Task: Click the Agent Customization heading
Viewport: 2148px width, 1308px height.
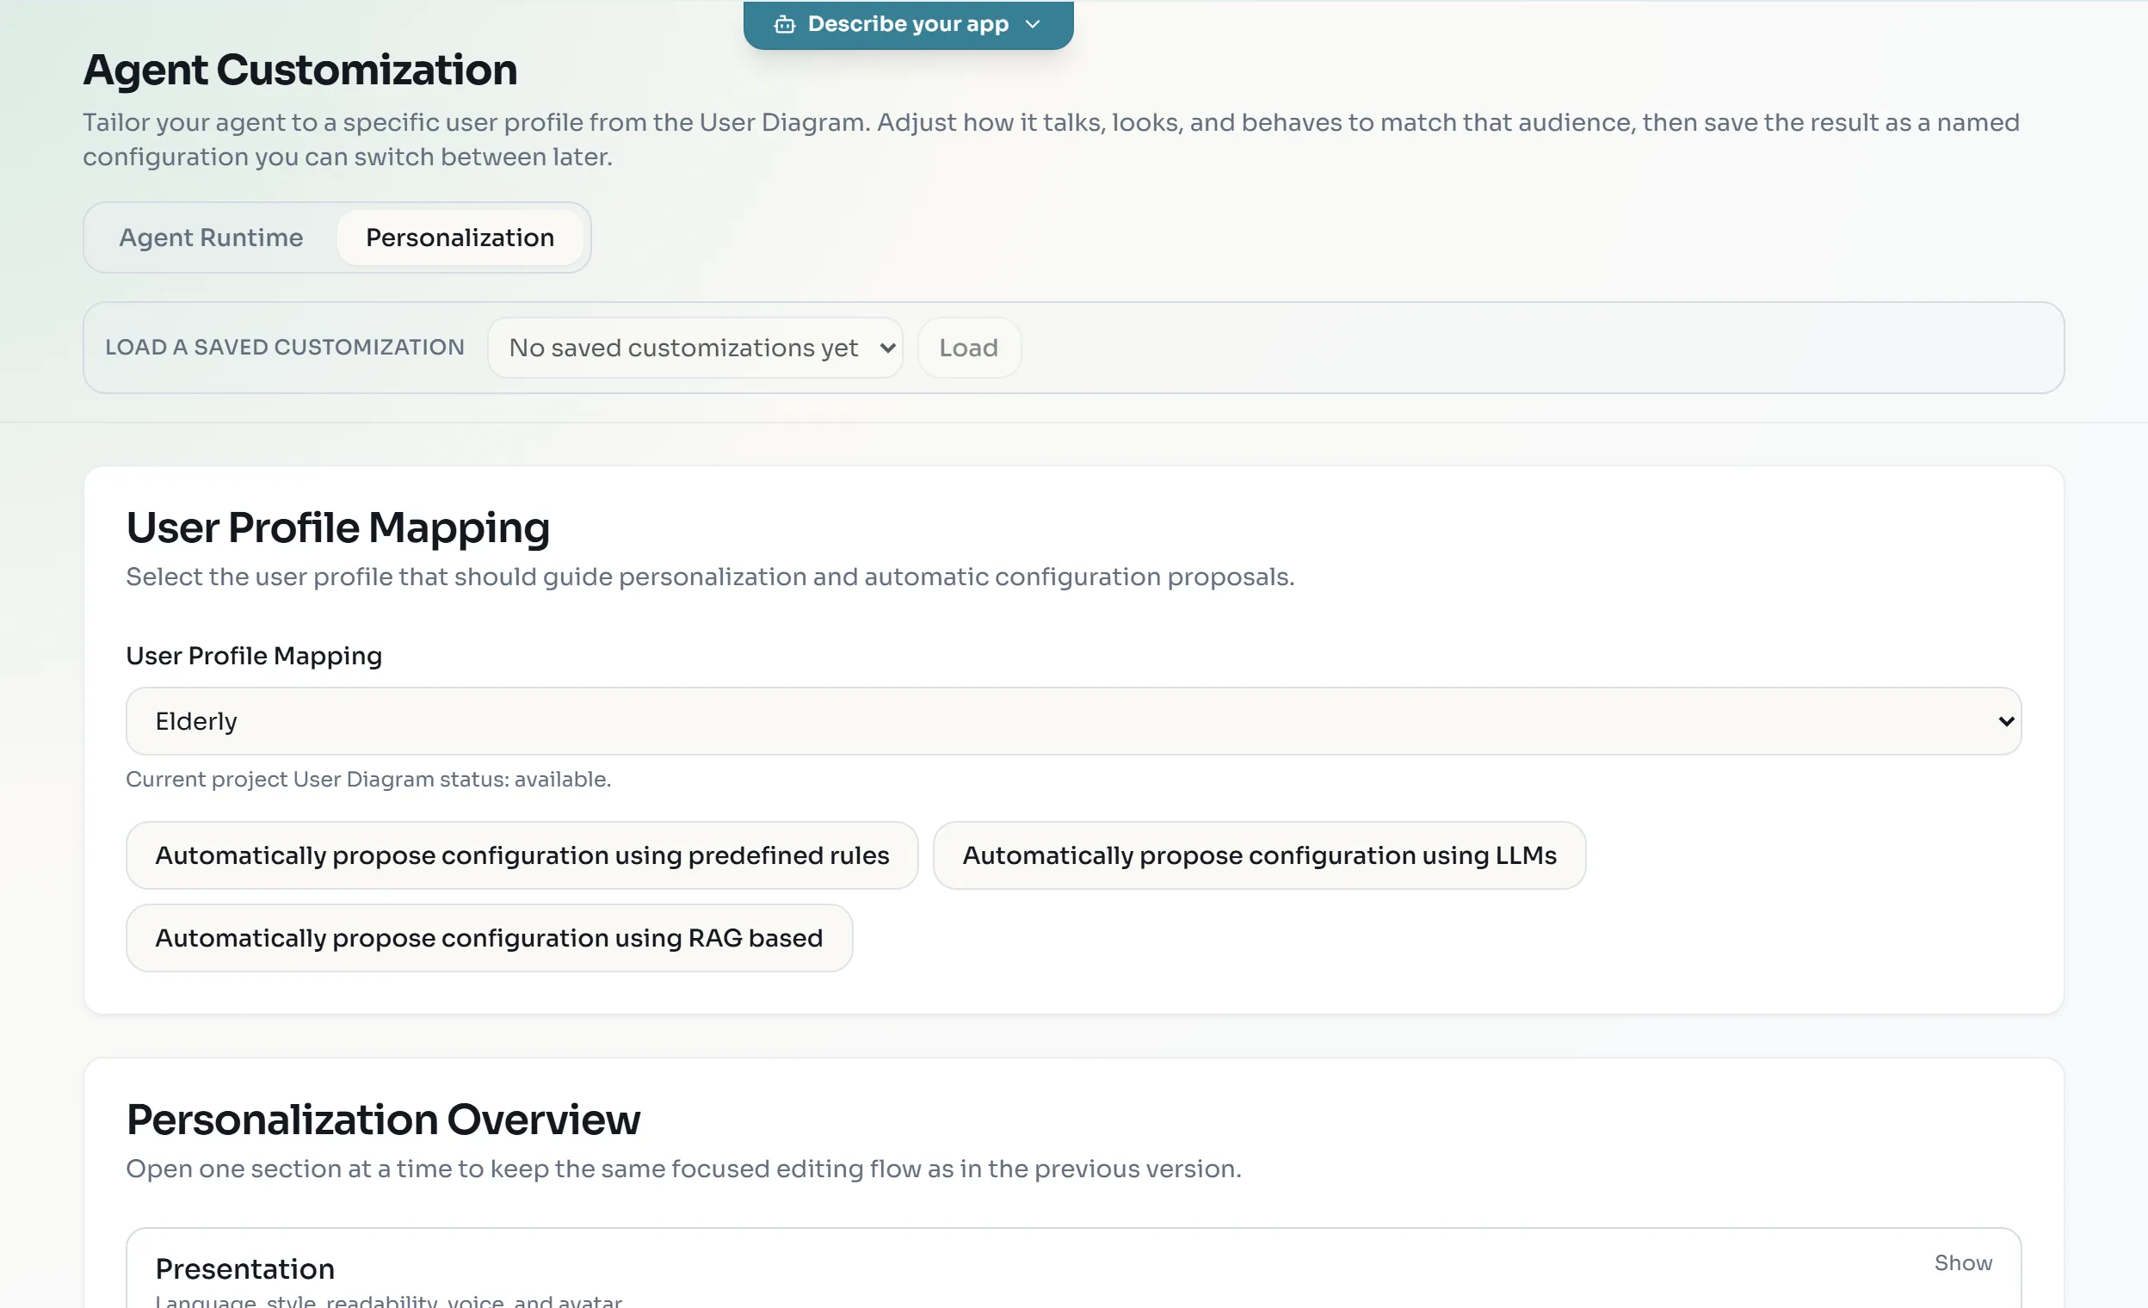Action: coord(299,70)
